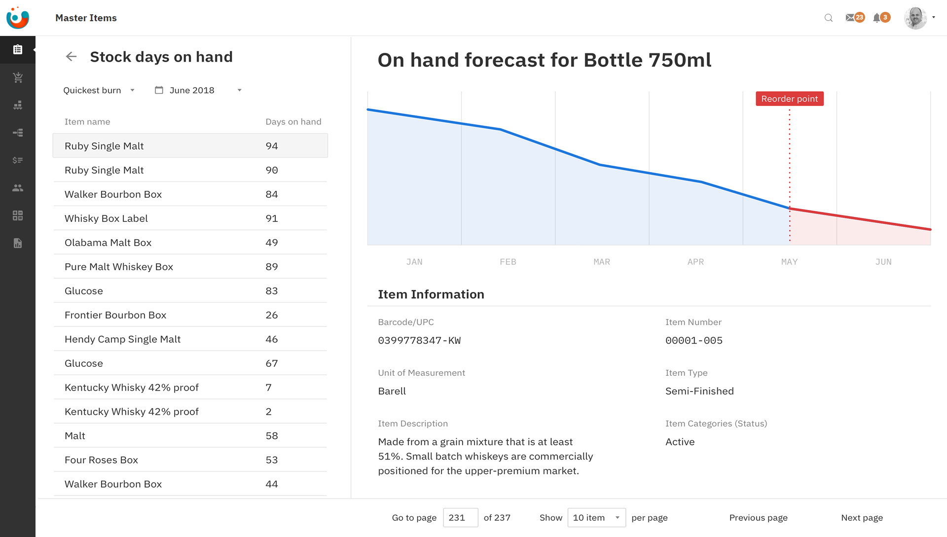The width and height of the screenshot is (947, 537).
Task: Click the Previous page link
Action: [x=758, y=518]
